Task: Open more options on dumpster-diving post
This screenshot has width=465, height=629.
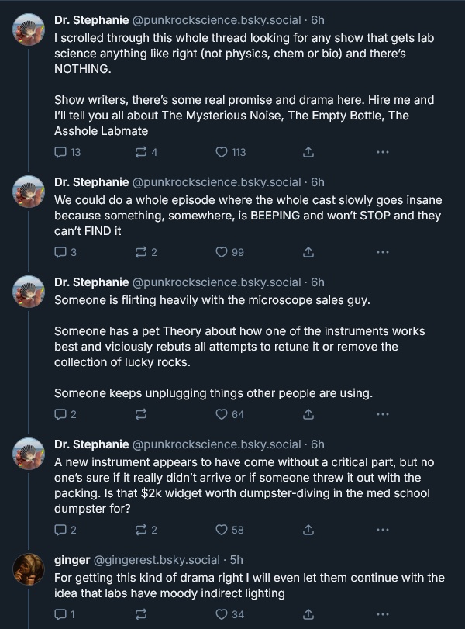Action: [x=382, y=530]
